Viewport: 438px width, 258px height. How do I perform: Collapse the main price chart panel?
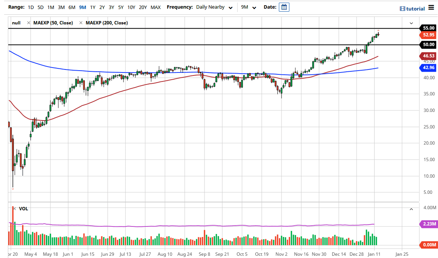pos(411,23)
